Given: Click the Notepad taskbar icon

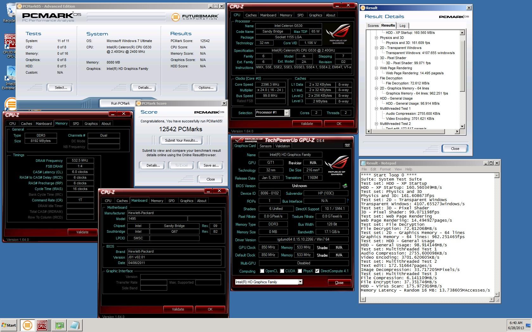Looking at the screenshot, I should pyautogui.click(x=75, y=325).
